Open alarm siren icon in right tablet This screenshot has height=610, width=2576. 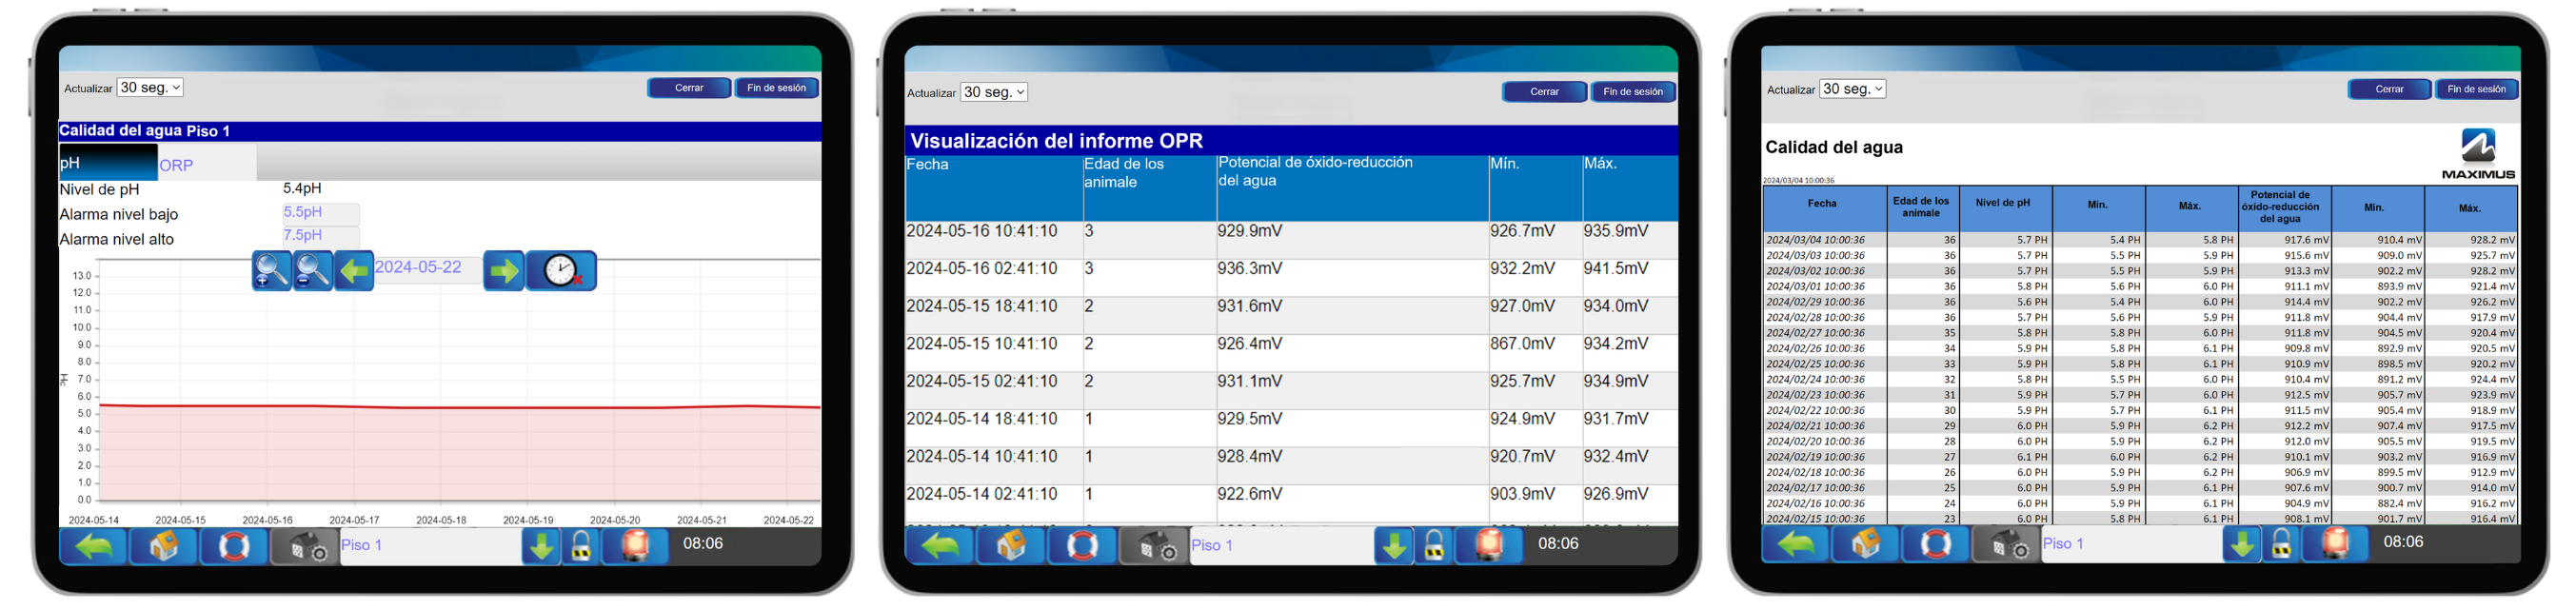[2335, 544]
